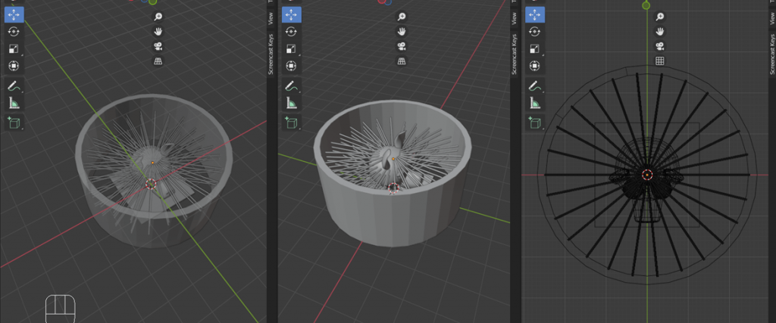Toggle camera view in the middle viewport

[402, 46]
